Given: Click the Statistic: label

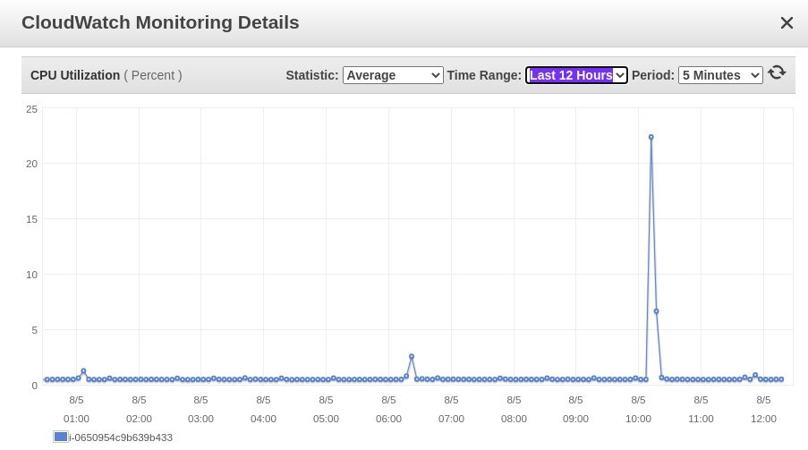Looking at the screenshot, I should tap(311, 75).
